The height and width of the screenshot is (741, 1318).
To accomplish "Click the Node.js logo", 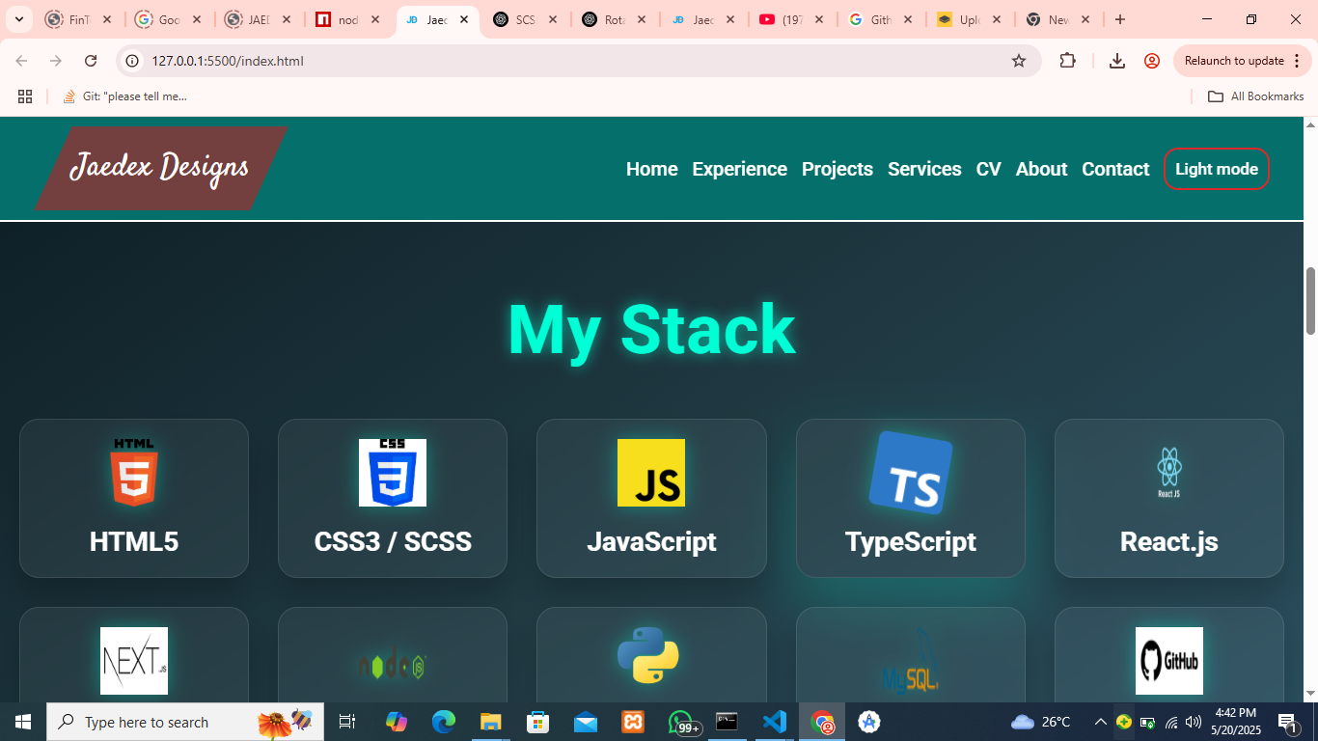I will pos(393,666).
